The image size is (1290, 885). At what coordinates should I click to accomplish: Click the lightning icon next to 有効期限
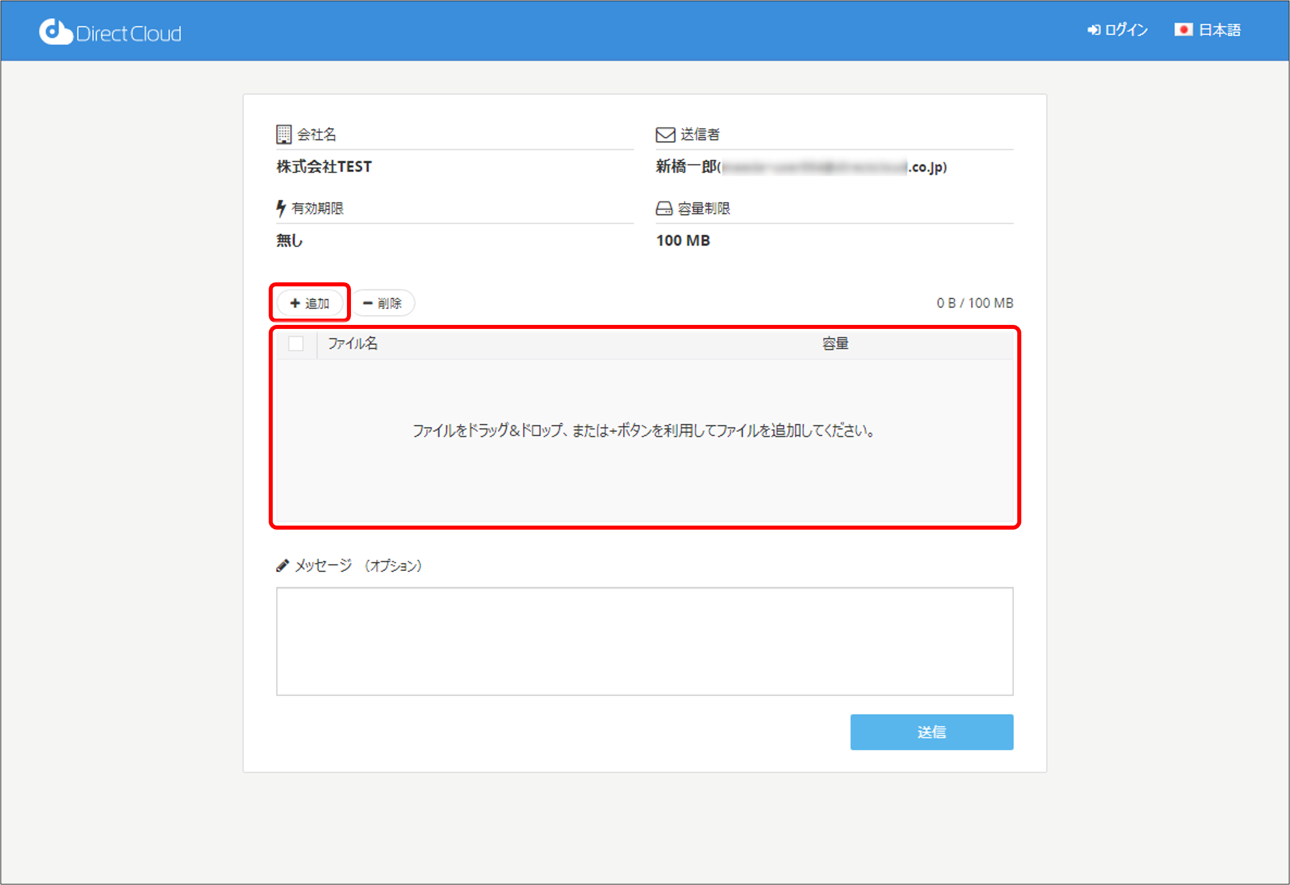pyautogui.click(x=281, y=208)
